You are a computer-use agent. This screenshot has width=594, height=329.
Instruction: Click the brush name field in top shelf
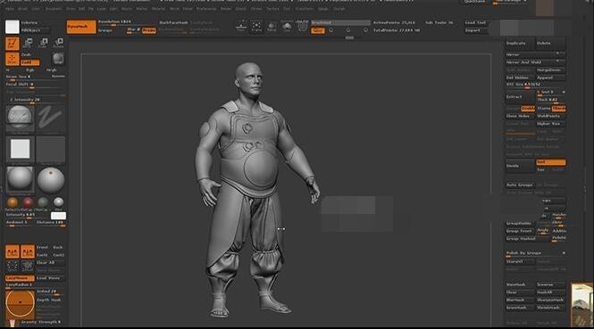point(340,22)
